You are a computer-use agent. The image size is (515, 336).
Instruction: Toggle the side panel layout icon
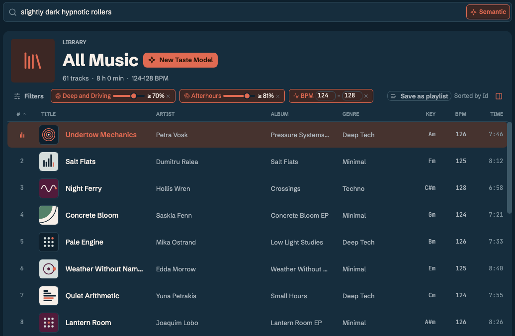[x=499, y=96]
